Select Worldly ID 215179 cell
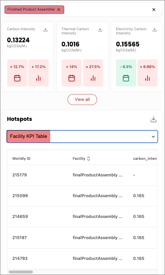This screenshot has height=275, width=165. pyautogui.click(x=20, y=175)
